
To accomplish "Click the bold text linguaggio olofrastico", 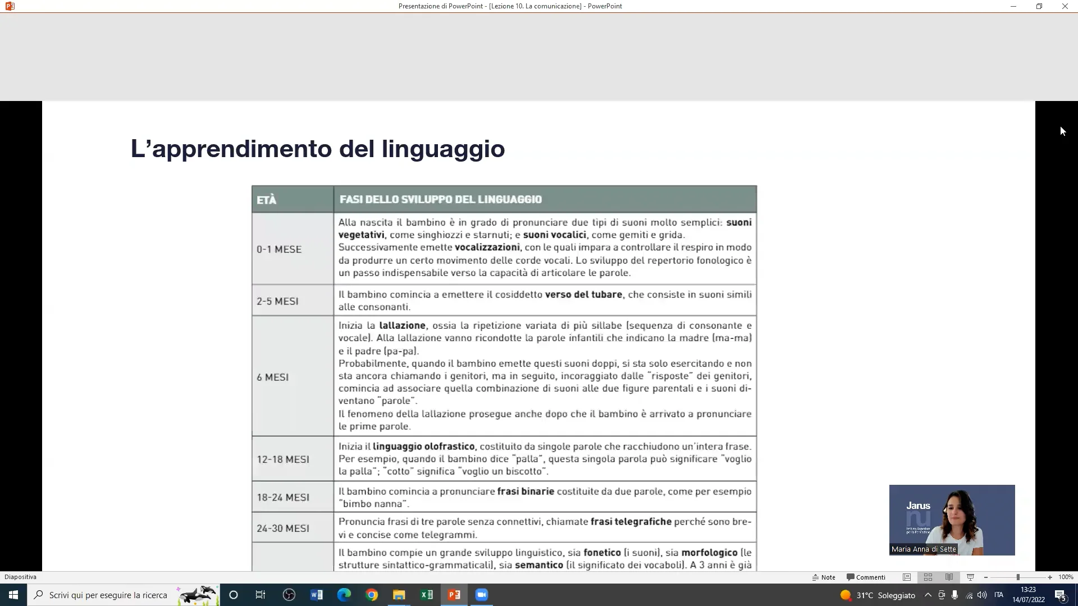I will 423,446.
